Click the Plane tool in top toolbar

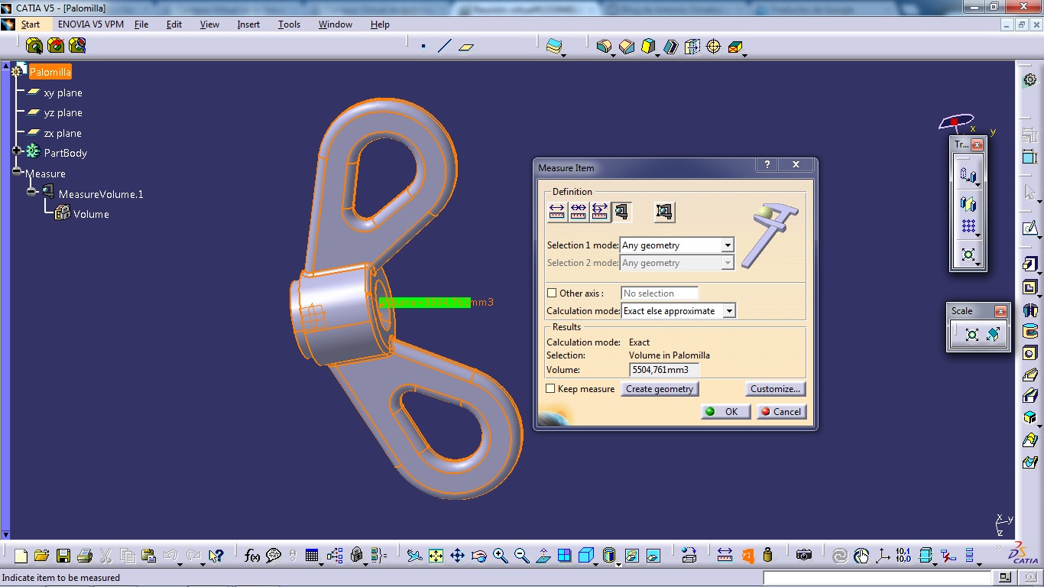(466, 47)
